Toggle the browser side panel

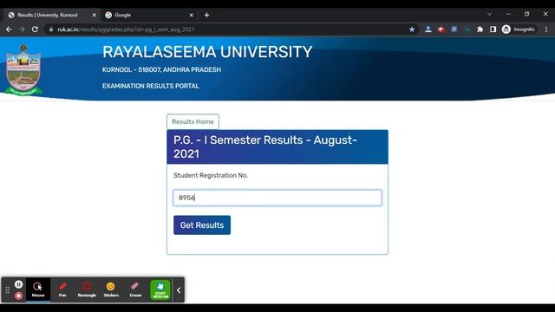tap(493, 29)
